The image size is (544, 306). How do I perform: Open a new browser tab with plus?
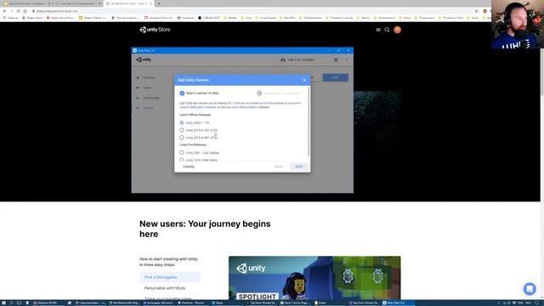pos(159,3)
